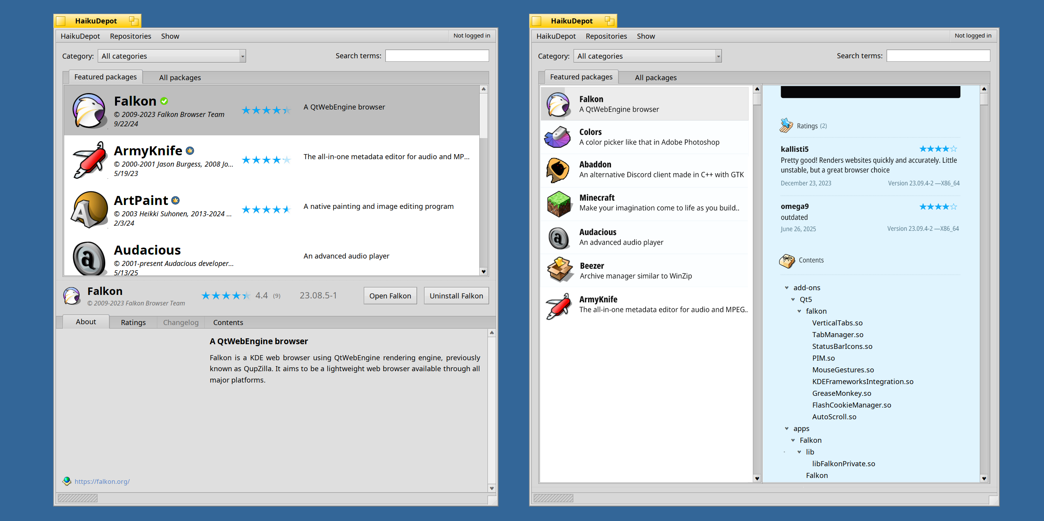Click Uninstall Falkon button
This screenshot has height=521, width=1044.
[456, 296]
